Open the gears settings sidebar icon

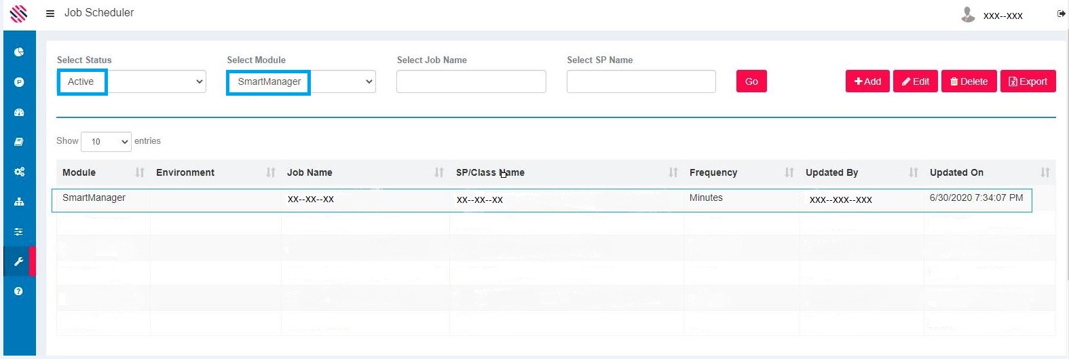coord(19,172)
